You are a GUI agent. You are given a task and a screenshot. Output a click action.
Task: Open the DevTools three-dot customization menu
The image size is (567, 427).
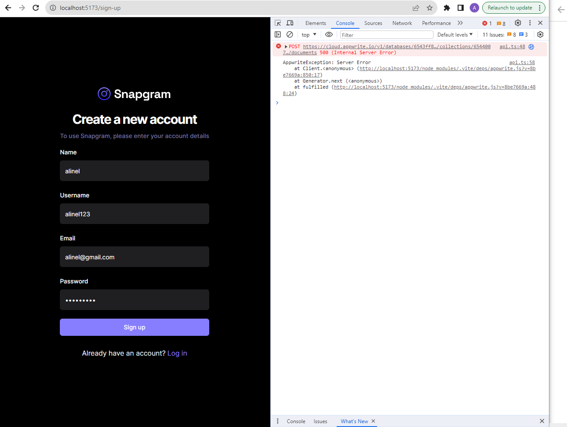530,23
